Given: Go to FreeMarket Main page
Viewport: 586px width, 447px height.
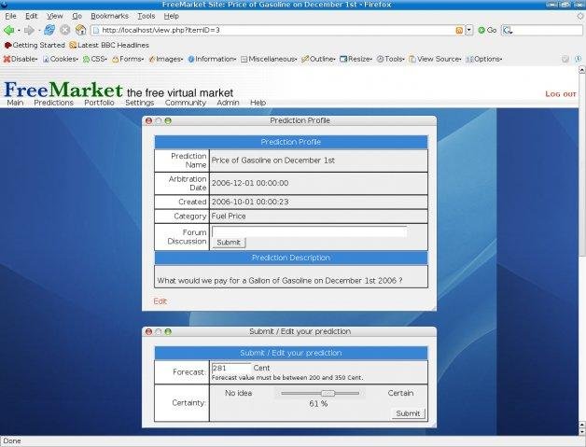Looking at the screenshot, I should [x=15, y=103].
